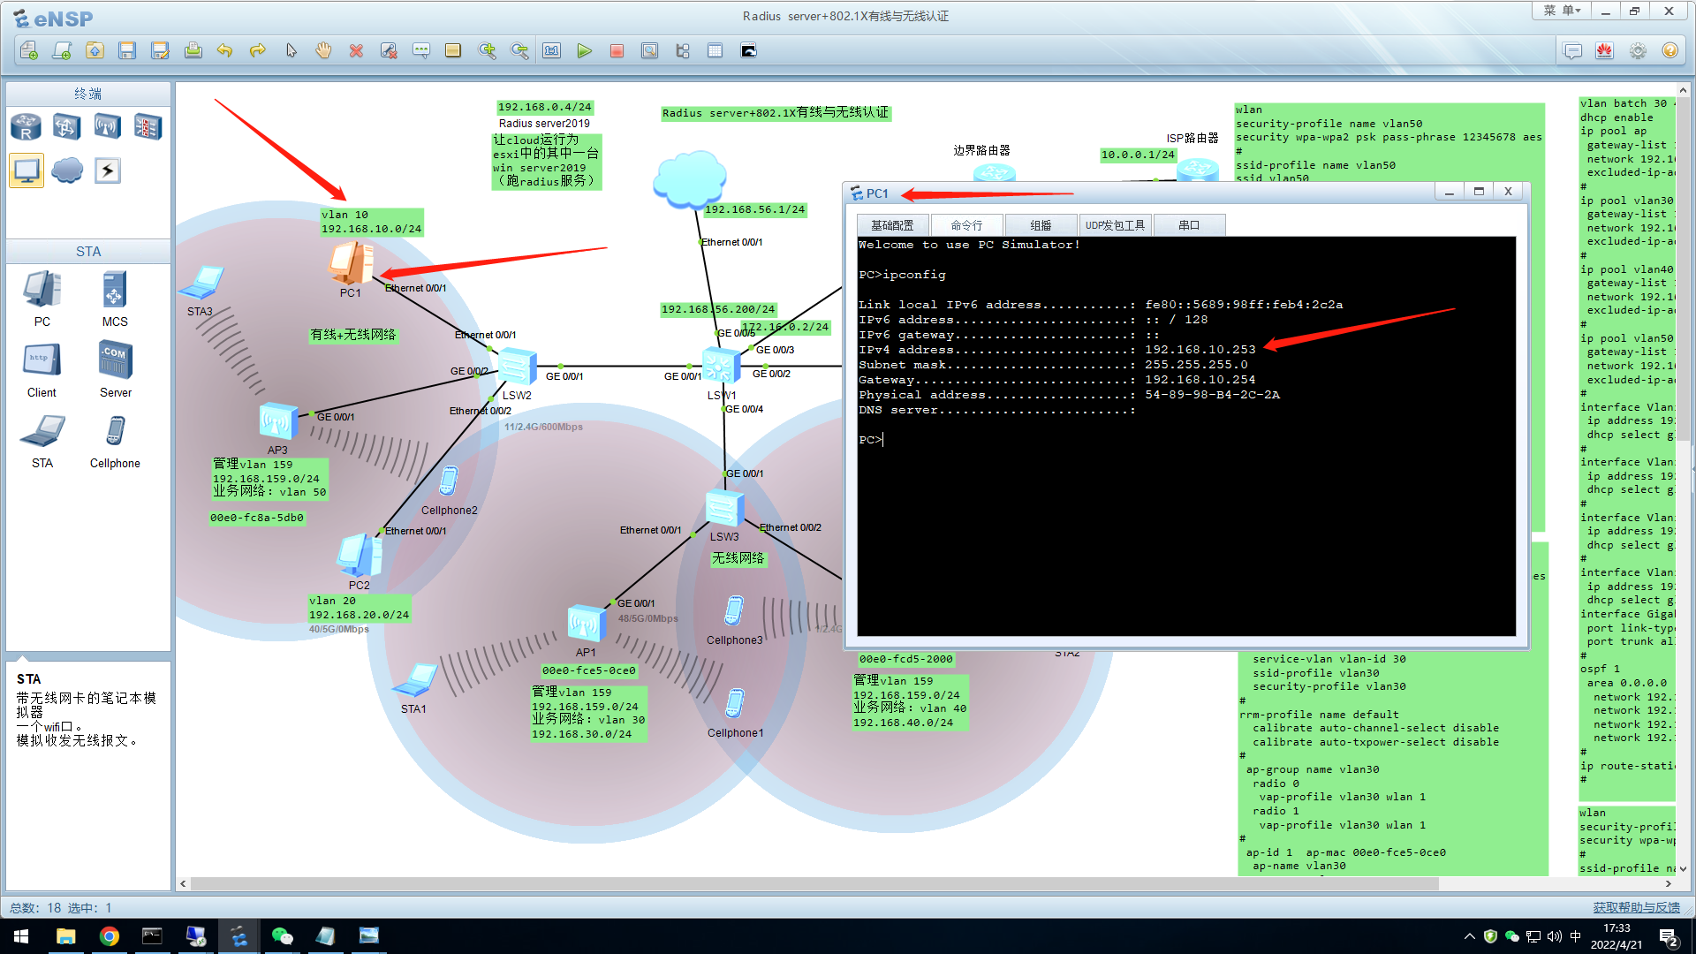Select the hand drag tool
Image resolution: width=1696 pixels, height=954 pixels.
pyautogui.click(x=323, y=51)
